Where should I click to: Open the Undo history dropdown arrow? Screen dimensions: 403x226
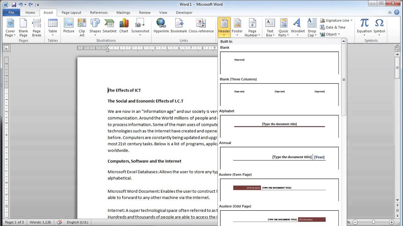pyautogui.click(x=25, y=5)
